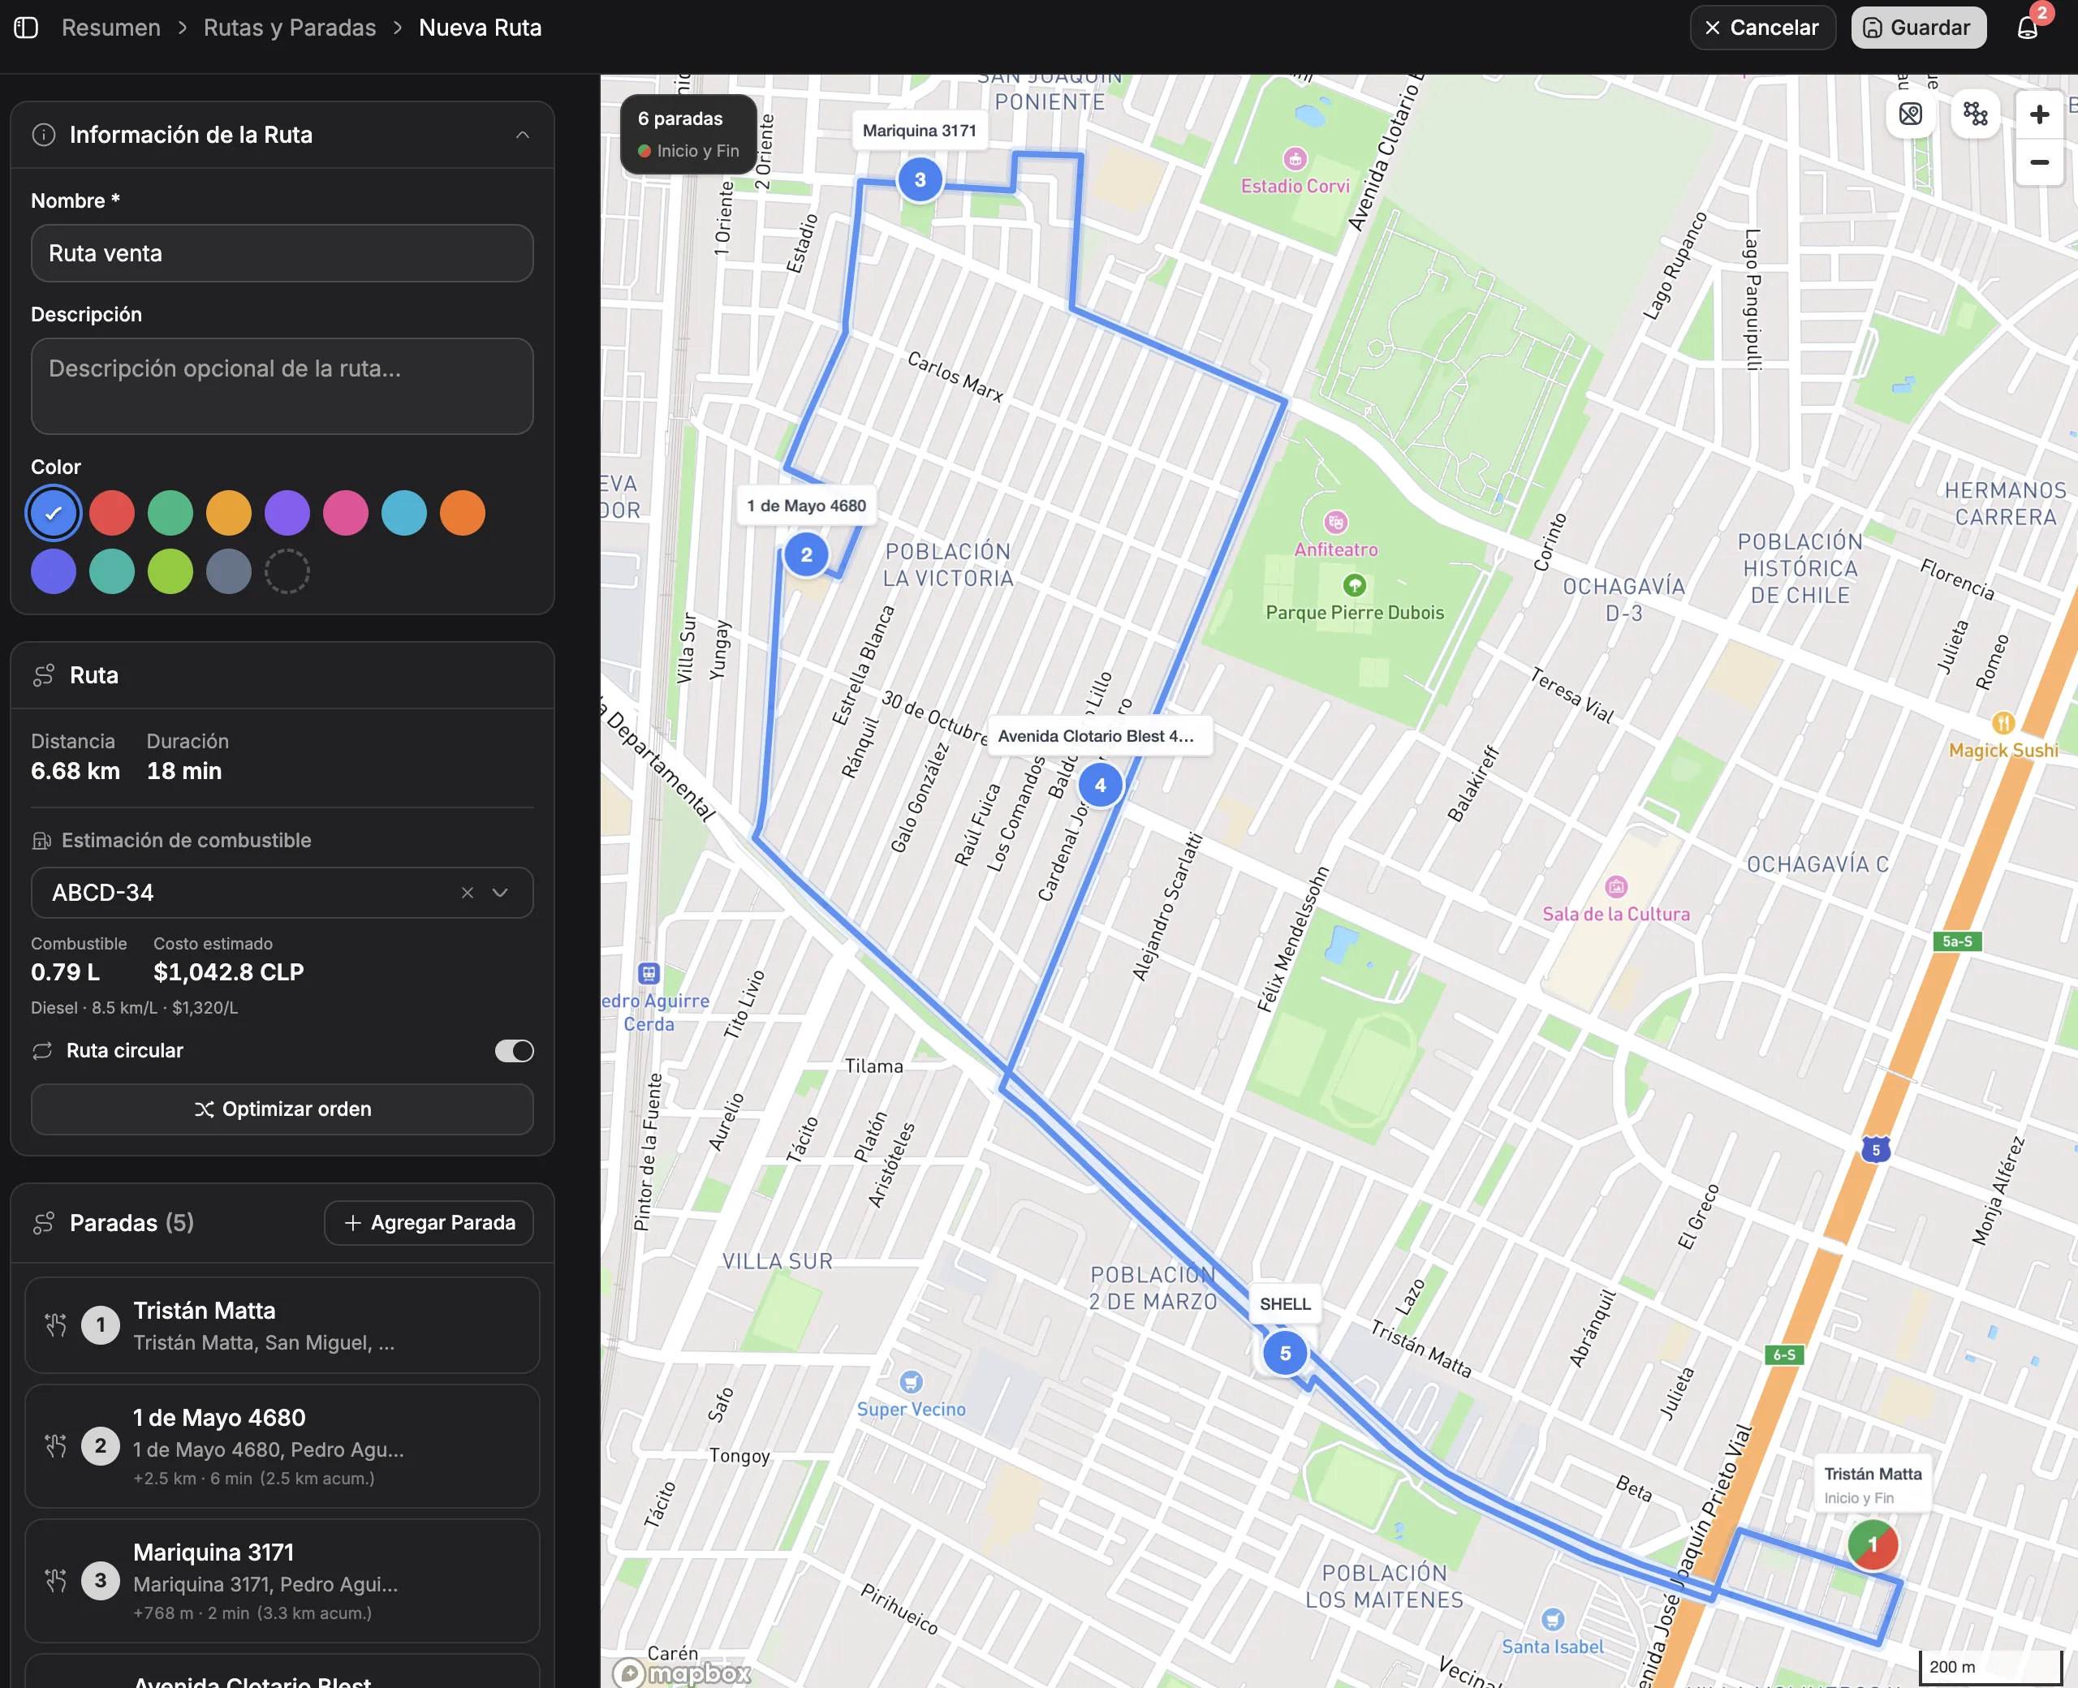Click the map layer style icon
Image resolution: width=2078 pixels, height=1688 pixels.
point(1910,114)
